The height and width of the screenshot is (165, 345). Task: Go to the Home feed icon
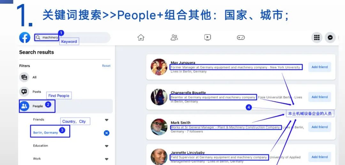click(141, 38)
